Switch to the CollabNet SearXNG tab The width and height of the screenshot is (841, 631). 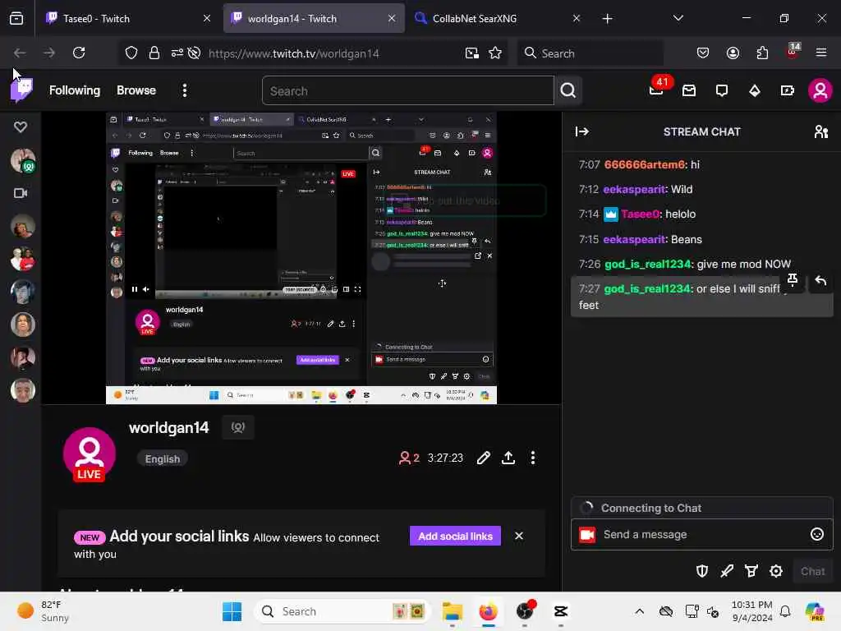click(x=497, y=18)
